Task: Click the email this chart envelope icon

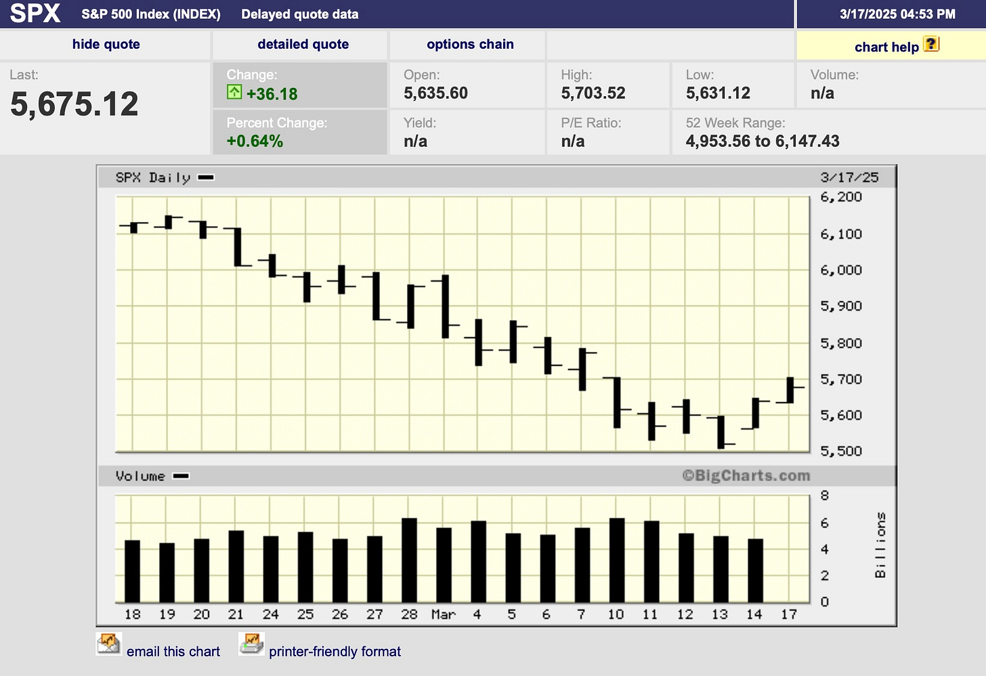Action: 108,644
